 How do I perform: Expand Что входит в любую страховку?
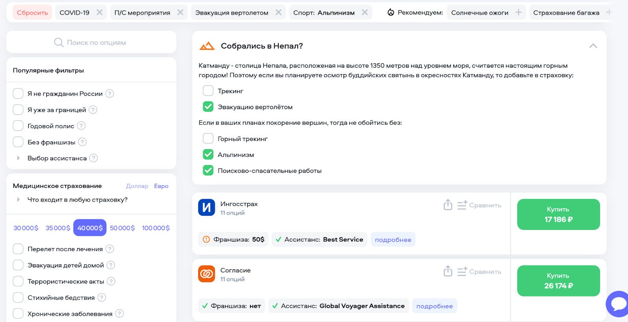pos(18,199)
